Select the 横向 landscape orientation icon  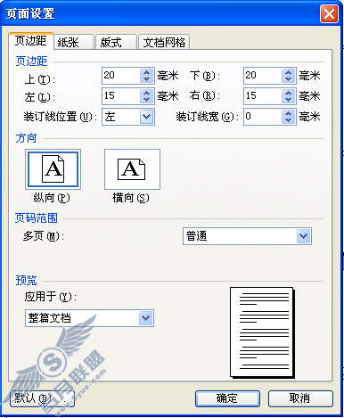coord(132,169)
